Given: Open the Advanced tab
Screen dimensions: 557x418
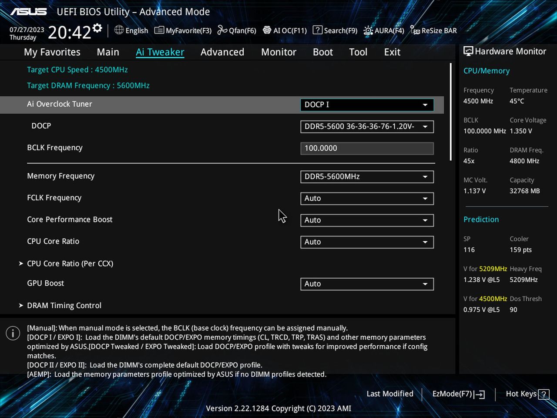Looking at the screenshot, I should click(222, 52).
